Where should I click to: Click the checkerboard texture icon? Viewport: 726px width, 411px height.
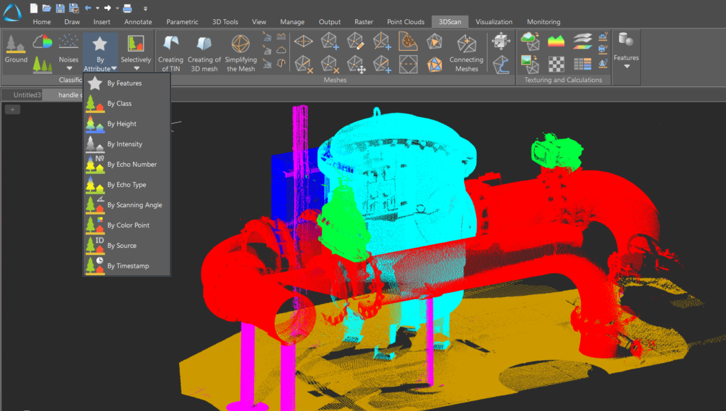click(x=556, y=63)
